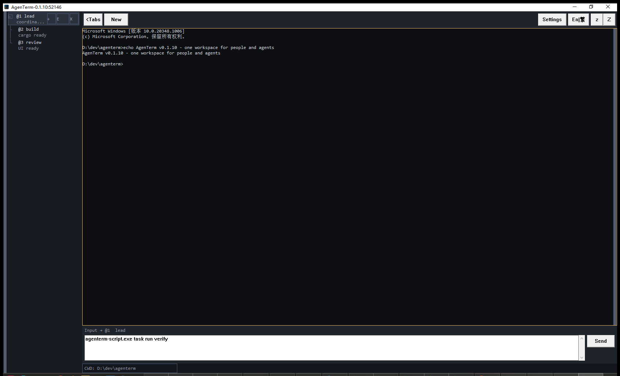
Task: Toggle the En|繁 language button
Action: pyautogui.click(x=578, y=19)
